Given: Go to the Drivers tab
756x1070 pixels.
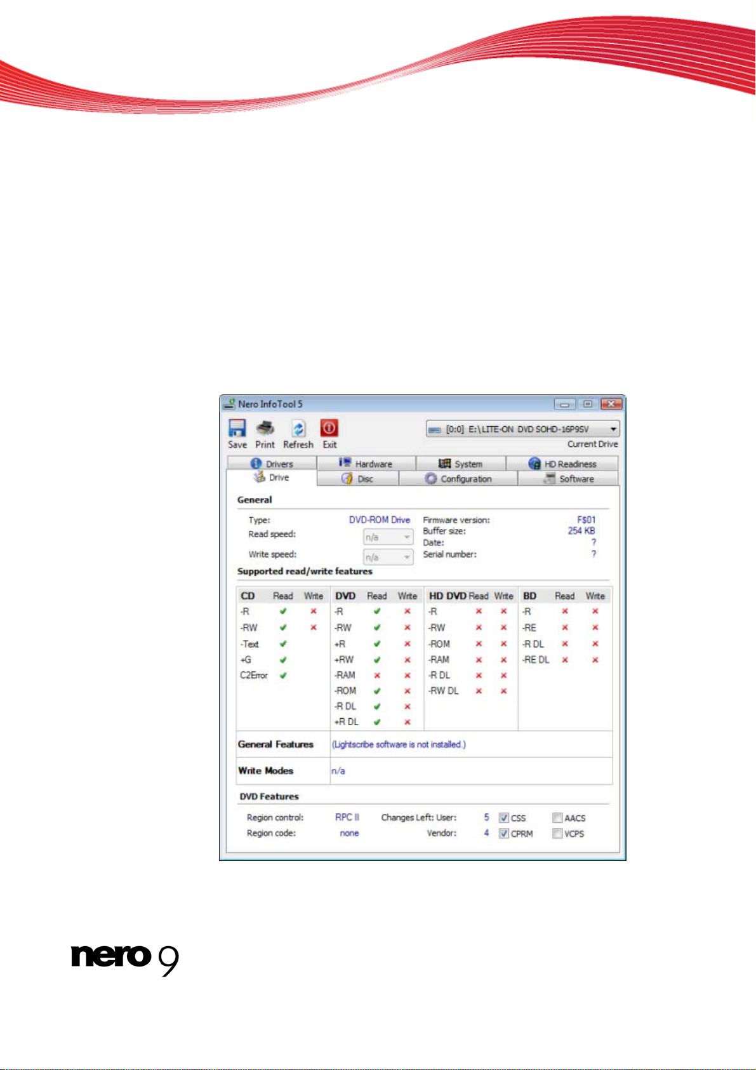Looking at the screenshot, I should click(x=272, y=464).
